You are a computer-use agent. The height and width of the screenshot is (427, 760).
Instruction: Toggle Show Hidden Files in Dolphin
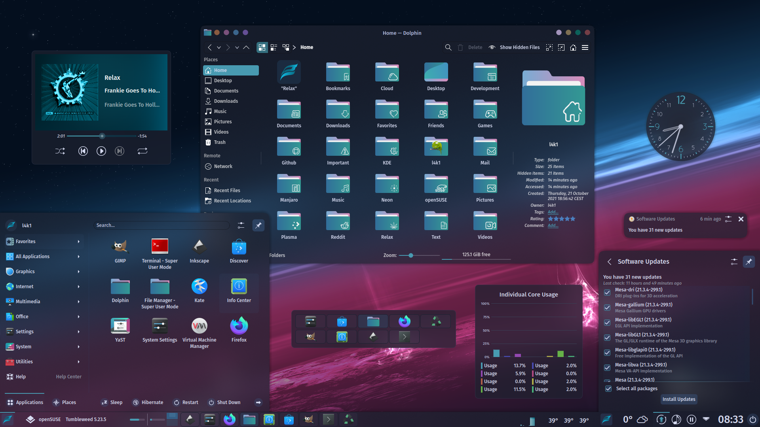tap(514, 47)
